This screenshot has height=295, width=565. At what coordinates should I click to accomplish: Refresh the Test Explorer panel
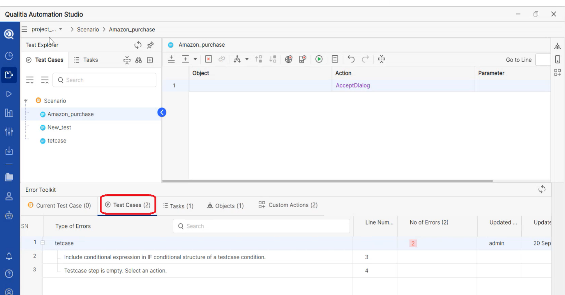pyautogui.click(x=138, y=45)
